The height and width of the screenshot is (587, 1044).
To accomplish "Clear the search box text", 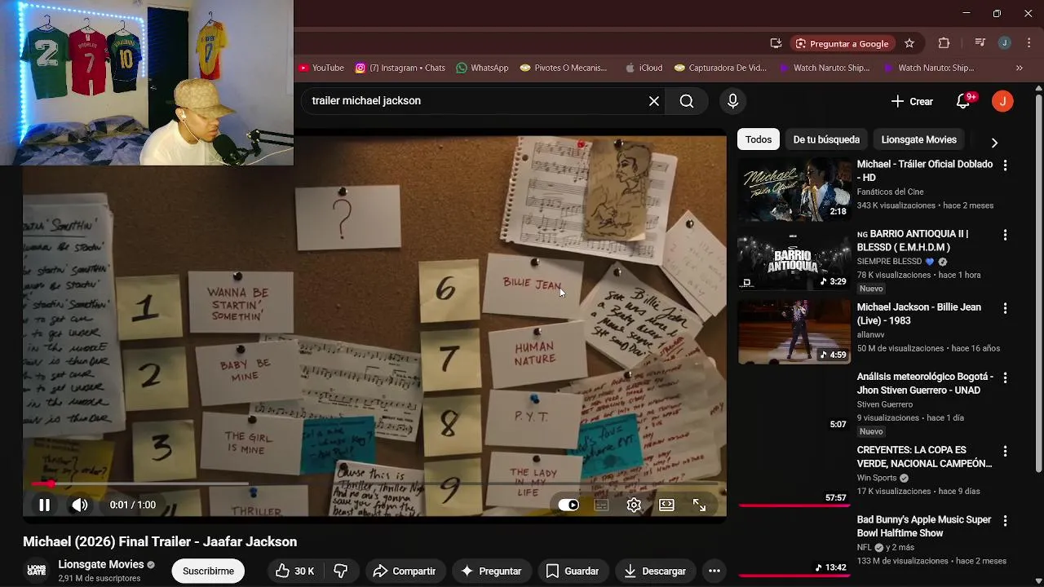I will pos(654,101).
